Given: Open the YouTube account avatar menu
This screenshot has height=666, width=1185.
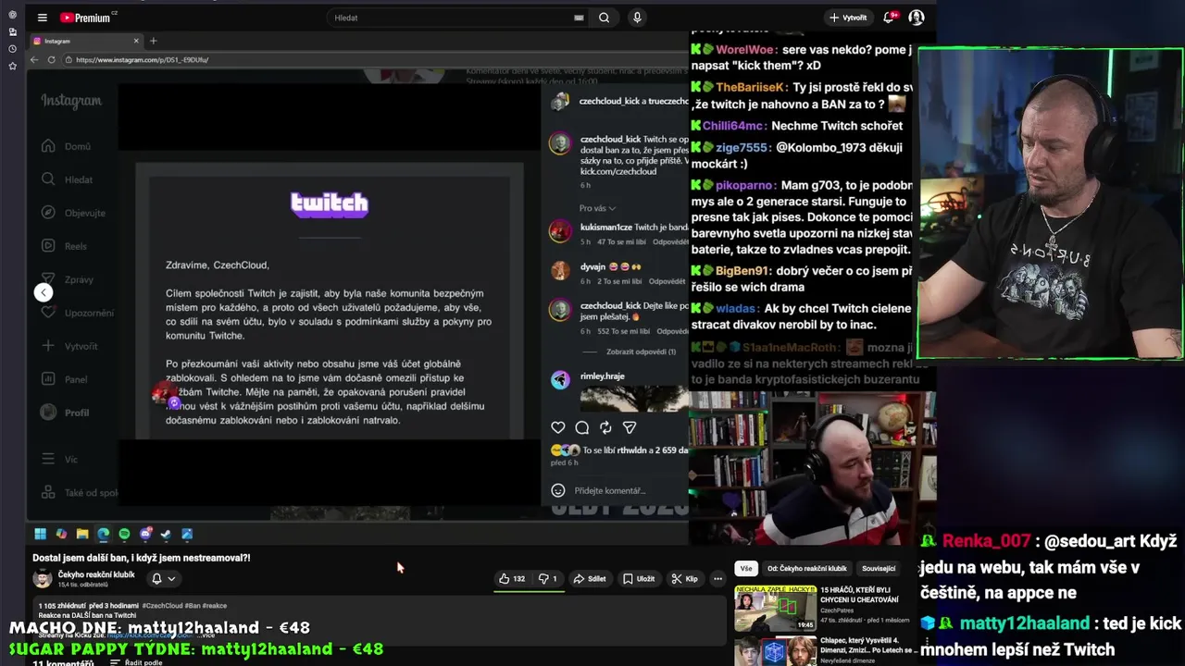Looking at the screenshot, I should (x=917, y=18).
